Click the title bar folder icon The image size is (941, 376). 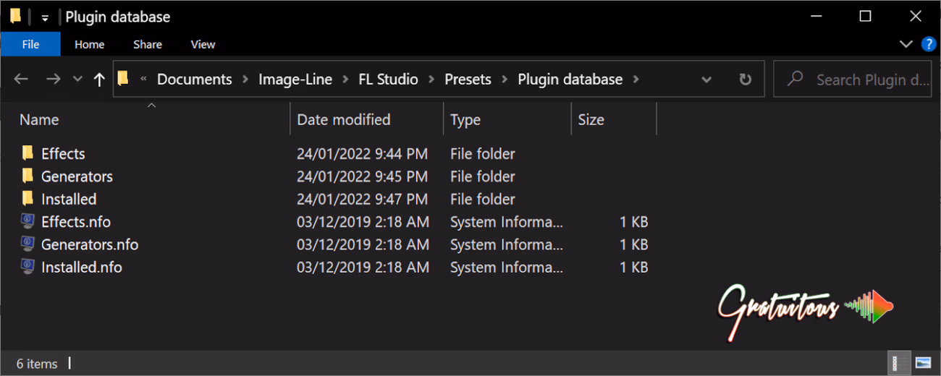click(15, 16)
